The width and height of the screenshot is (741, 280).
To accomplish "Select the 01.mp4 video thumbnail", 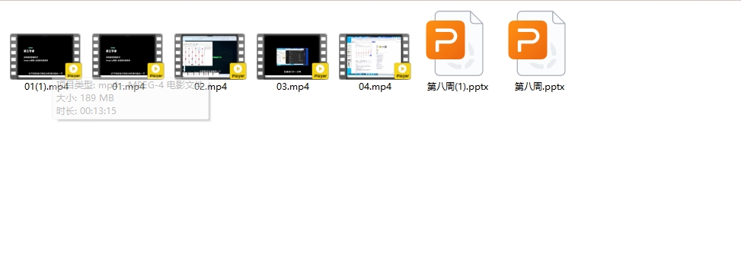I will point(127,56).
